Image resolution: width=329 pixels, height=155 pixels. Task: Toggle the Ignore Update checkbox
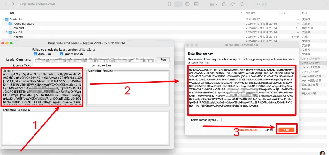coord(62,54)
